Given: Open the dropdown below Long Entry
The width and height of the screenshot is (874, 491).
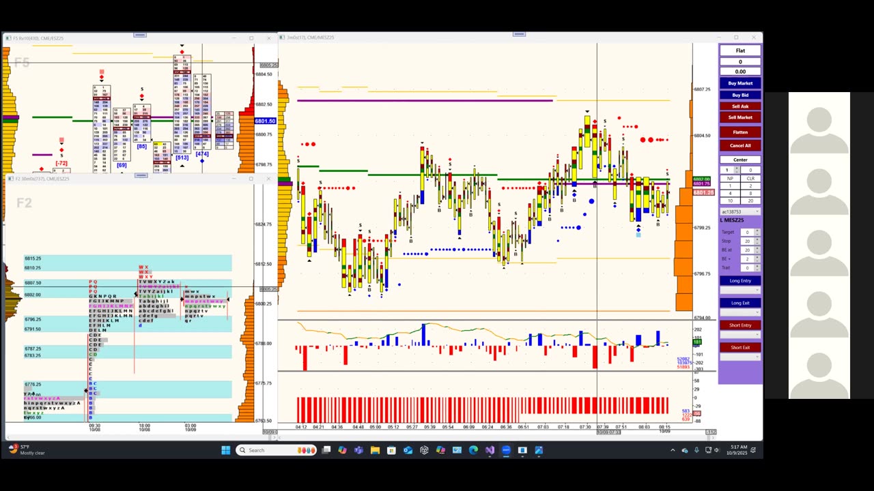Looking at the screenshot, I should pos(740,290).
